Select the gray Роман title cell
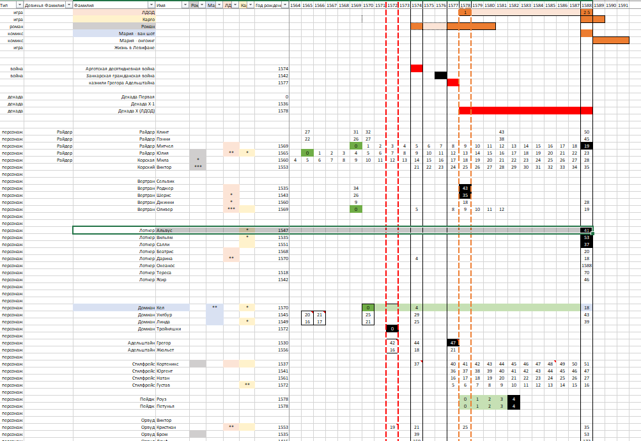 click(114, 26)
